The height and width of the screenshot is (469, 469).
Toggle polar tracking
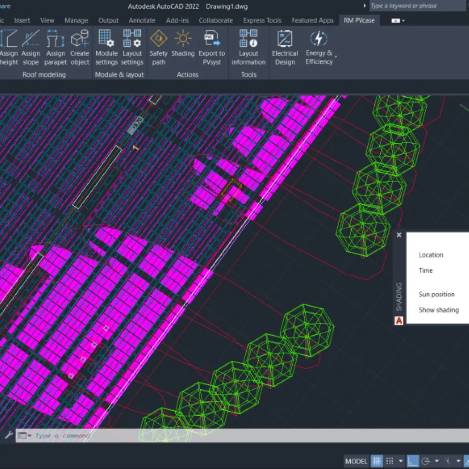click(426, 461)
